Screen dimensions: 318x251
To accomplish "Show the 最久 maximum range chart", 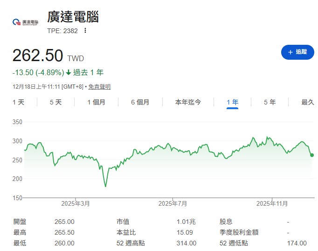I will click(x=308, y=102).
